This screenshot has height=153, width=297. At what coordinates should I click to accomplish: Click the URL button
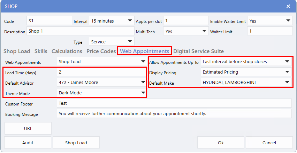pos(28,128)
